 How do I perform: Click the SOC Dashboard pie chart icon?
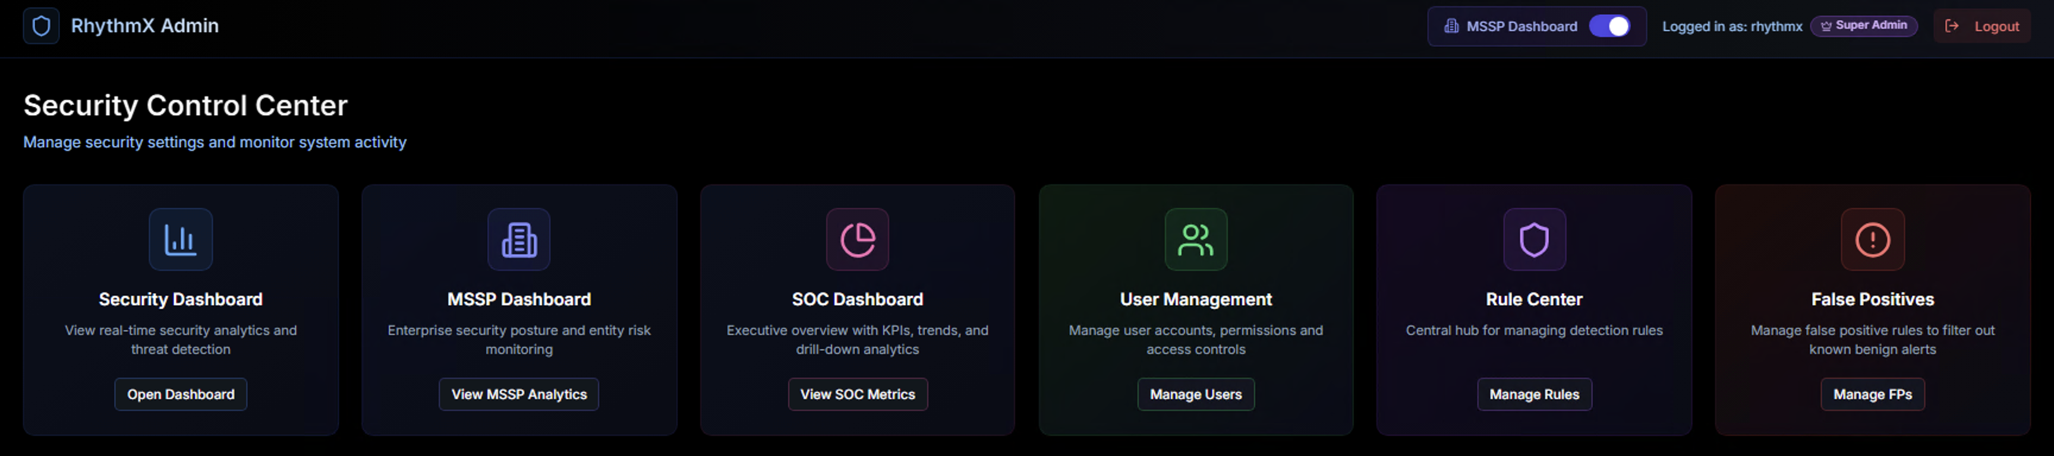click(x=857, y=239)
